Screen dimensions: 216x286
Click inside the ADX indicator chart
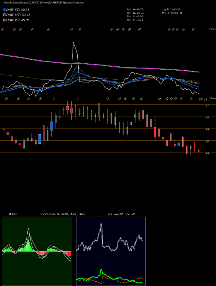[111, 251]
